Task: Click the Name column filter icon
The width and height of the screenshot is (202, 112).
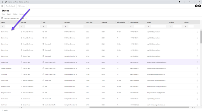Action: 2,26
